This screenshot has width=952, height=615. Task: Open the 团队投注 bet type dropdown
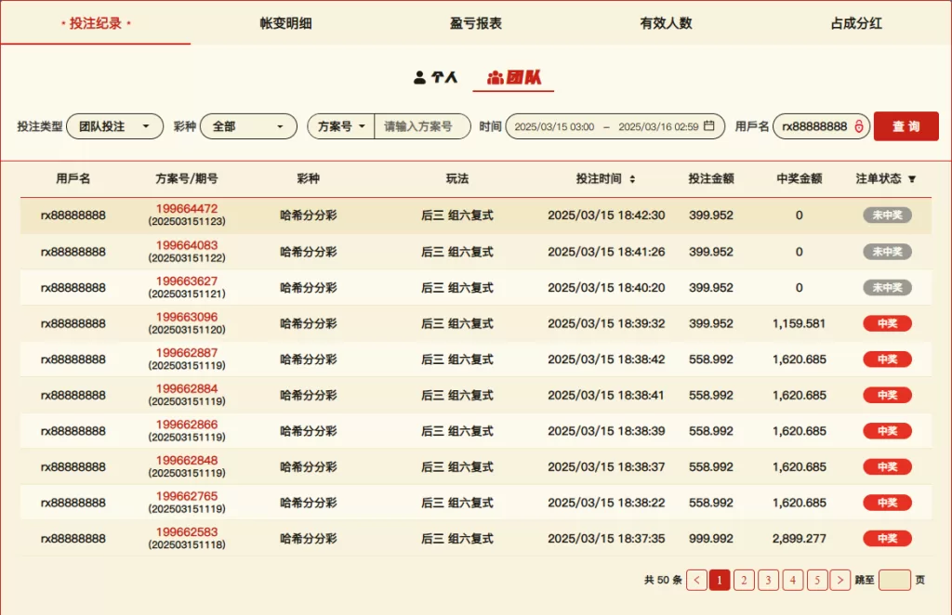114,126
